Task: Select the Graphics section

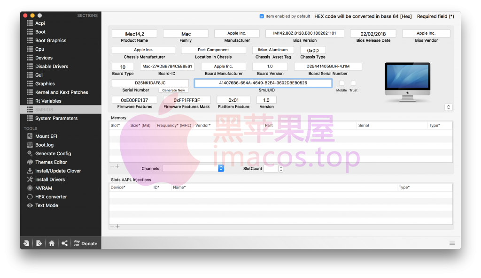Action: click(x=61, y=83)
